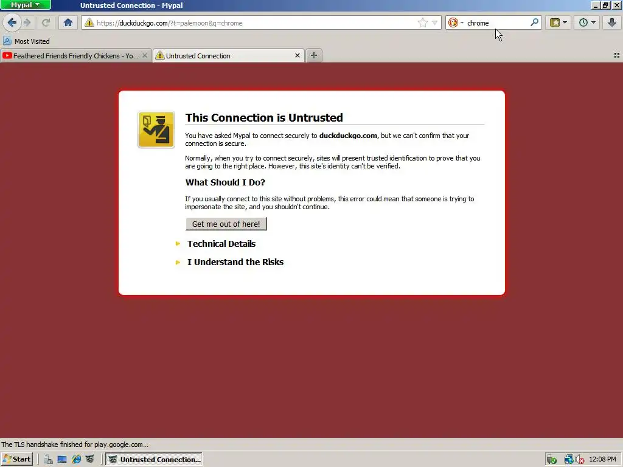The width and height of the screenshot is (623, 467).
Task: Expand the history button dropdown arrow
Action: click(x=594, y=22)
